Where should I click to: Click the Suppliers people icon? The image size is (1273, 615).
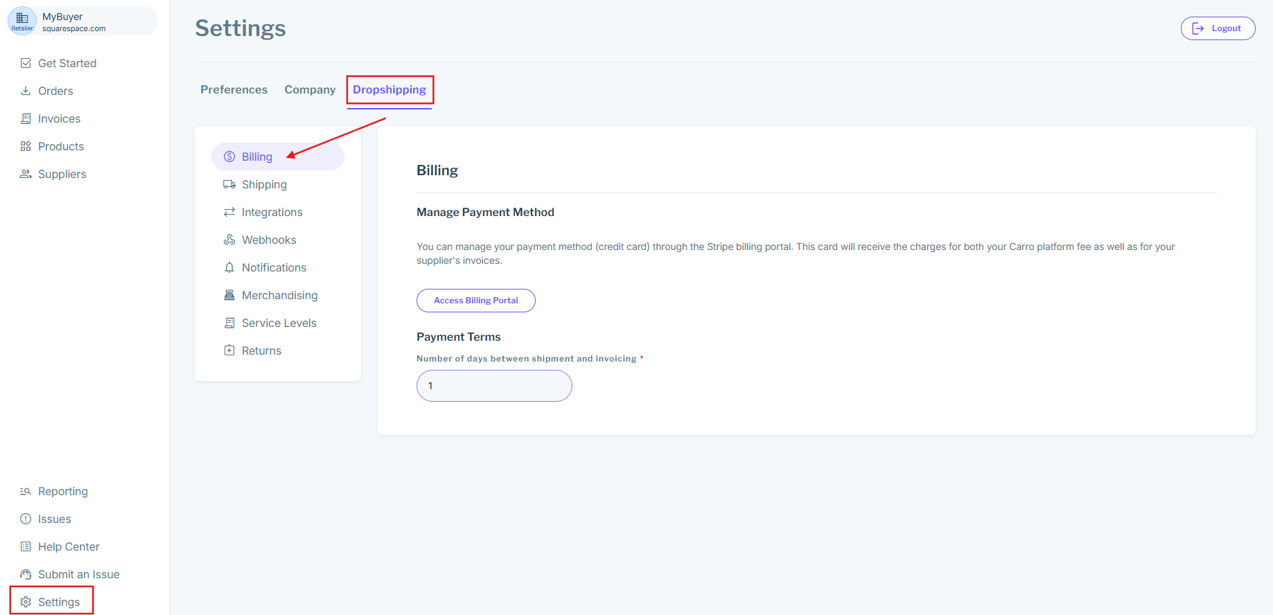(x=26, y=174)
